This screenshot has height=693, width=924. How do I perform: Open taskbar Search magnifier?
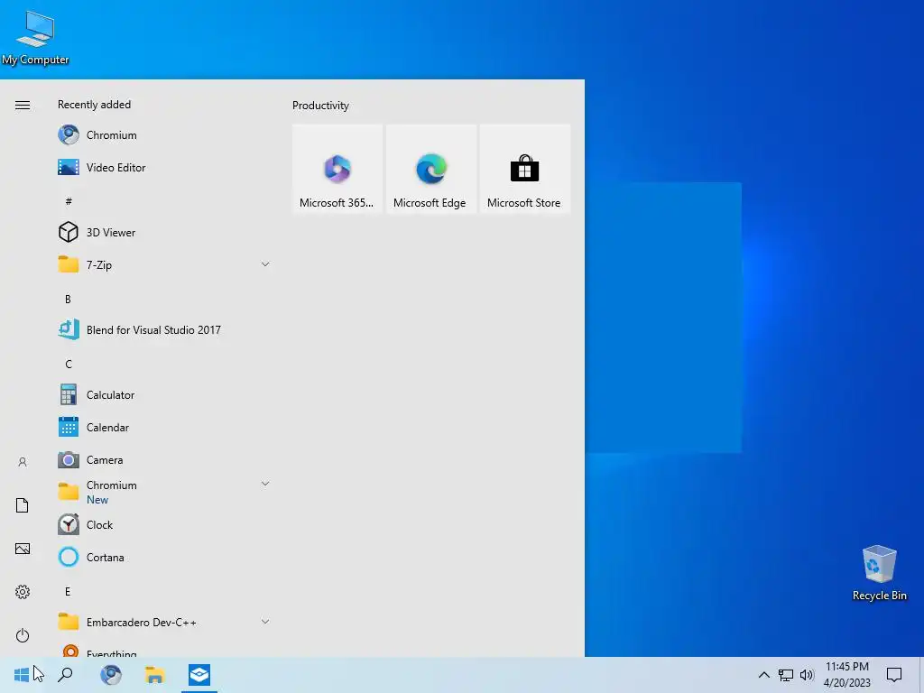coord(65,675)
